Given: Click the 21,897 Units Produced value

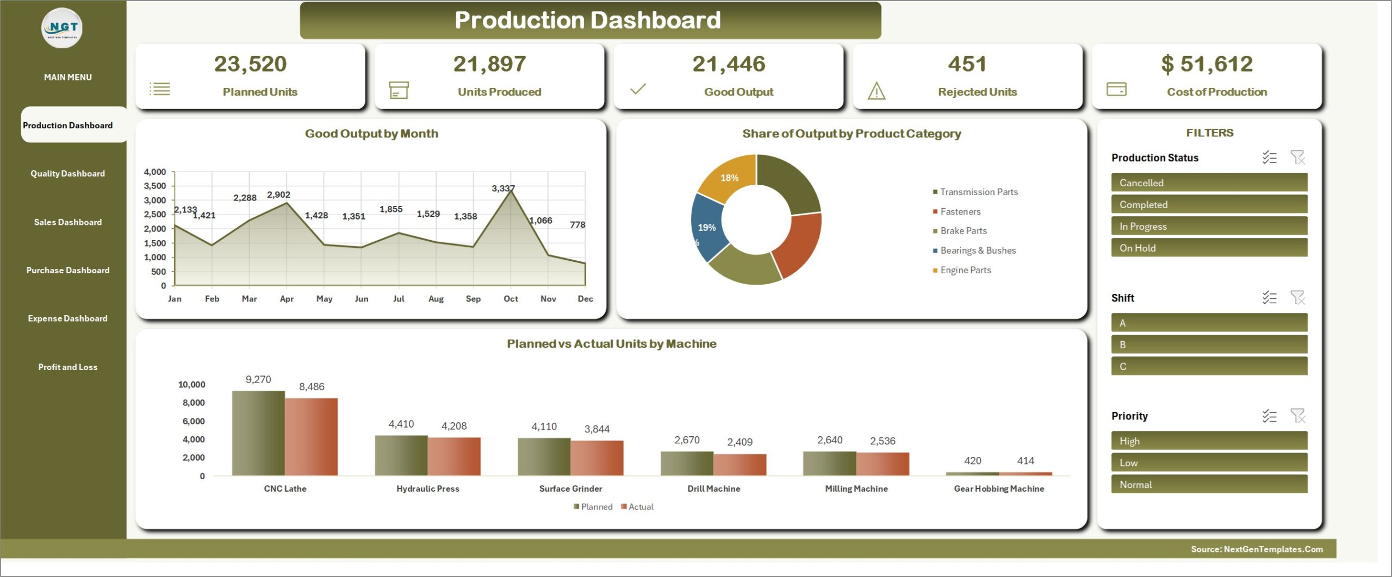Looking at the screenshot, I should [x=489, y=64].
